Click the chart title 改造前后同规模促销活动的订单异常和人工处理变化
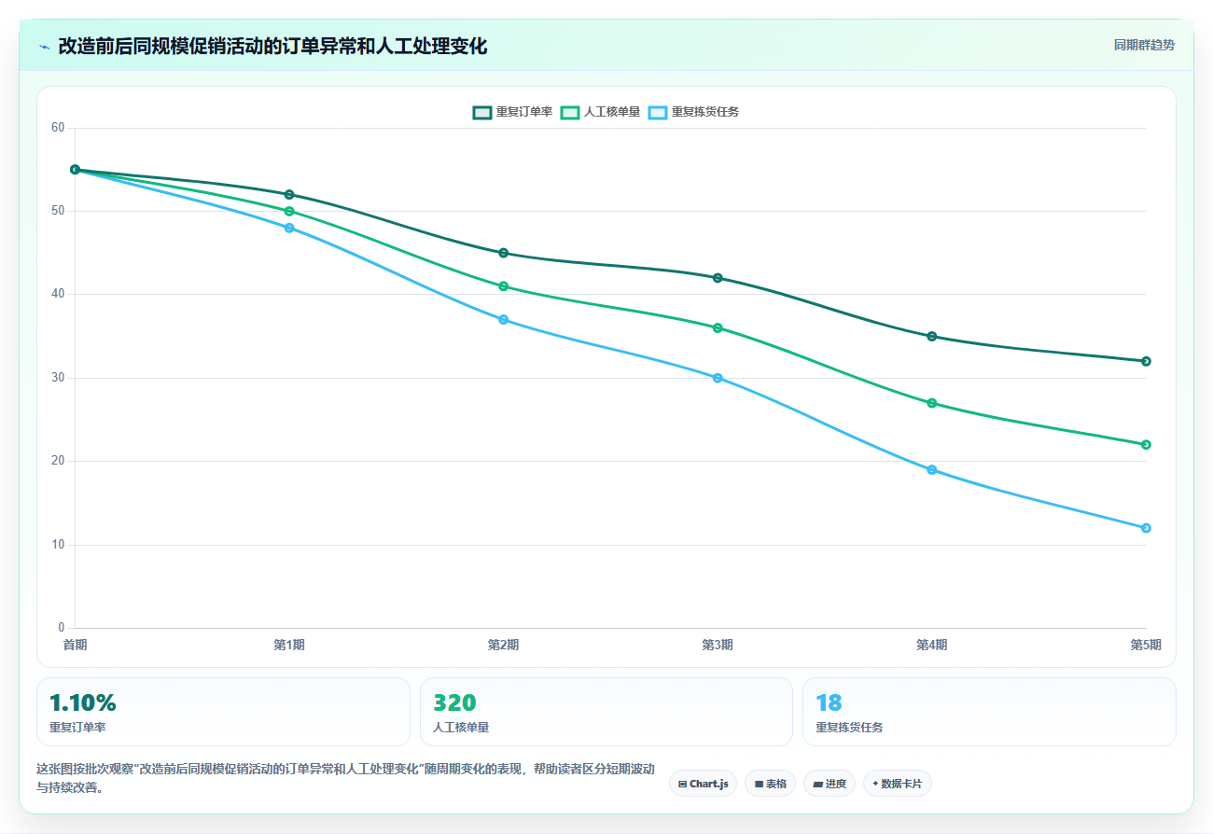Screen dimensions: 1213x834 [272, 46]
